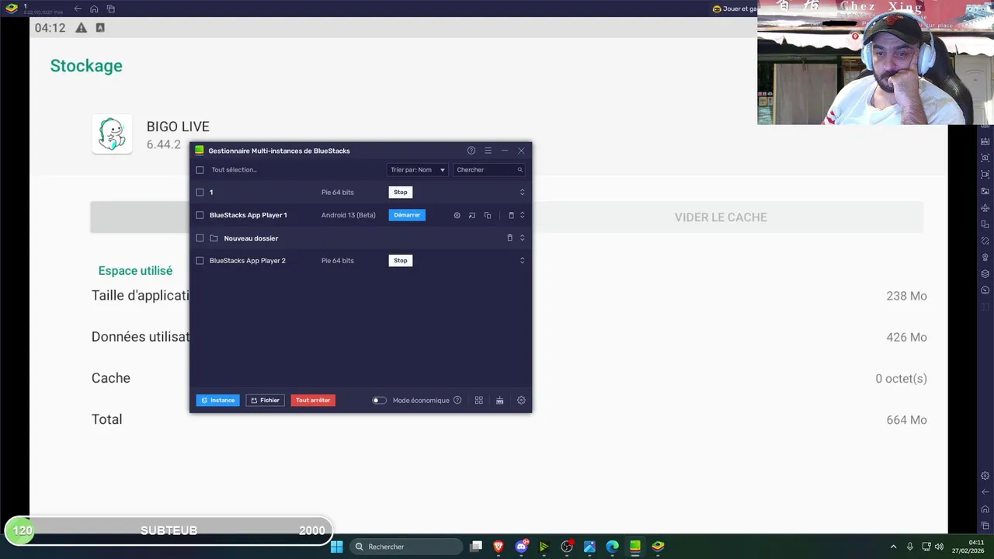Click the screenshot camera icon in the BlueStacks sidebar
Viewport: 994px width, 559px height.
pos(985,158)
